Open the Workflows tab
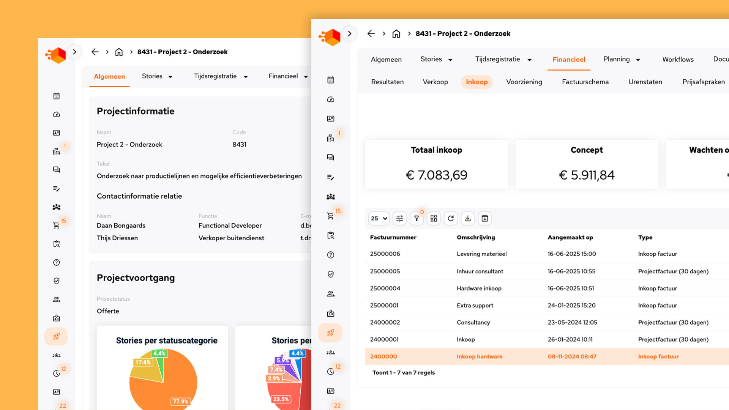Screen dimensions: 729x410 point(678,60)
